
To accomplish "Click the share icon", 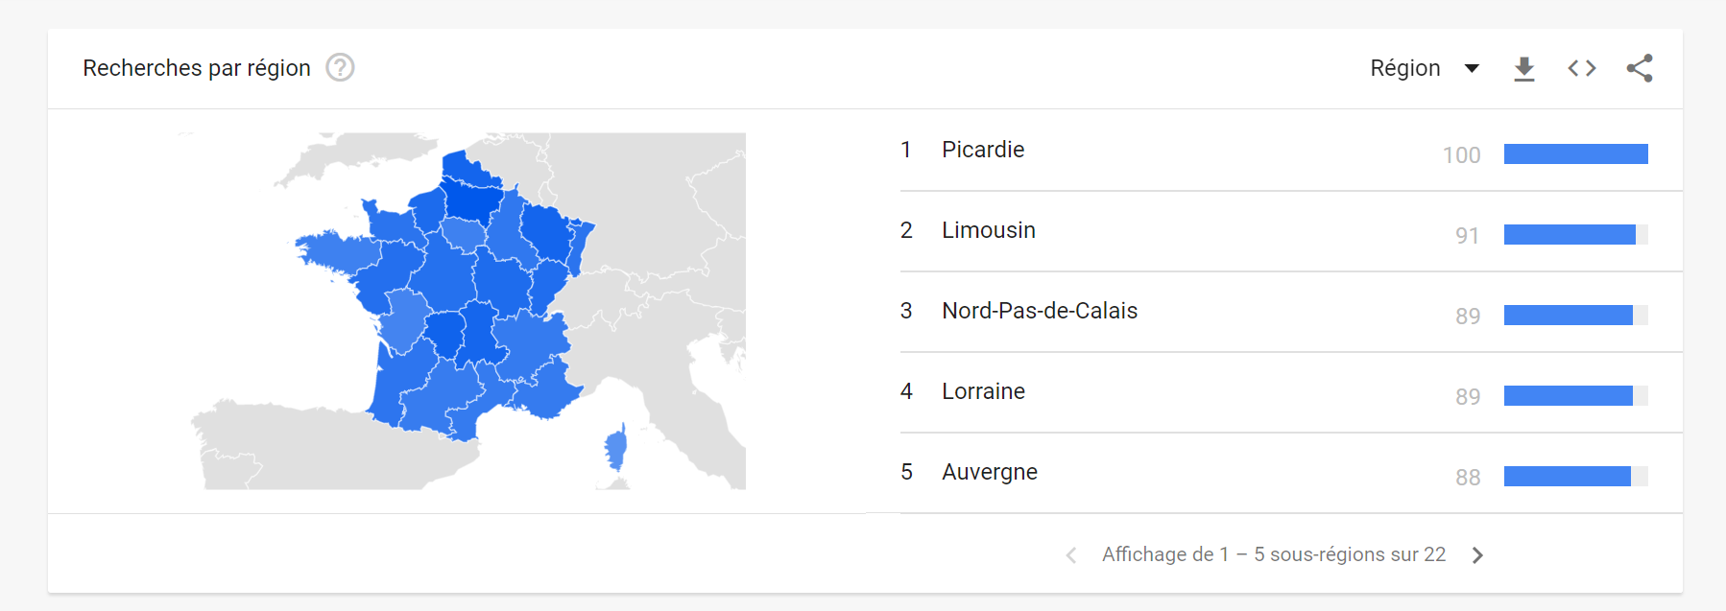I will (x=1640, y=68).
